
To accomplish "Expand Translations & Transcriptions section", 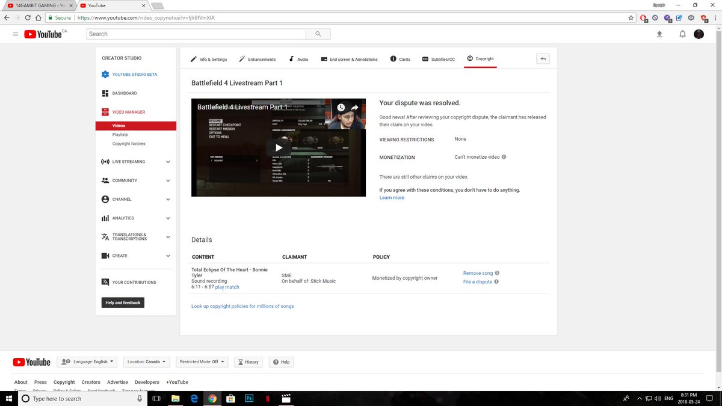I will pos(168,237).
